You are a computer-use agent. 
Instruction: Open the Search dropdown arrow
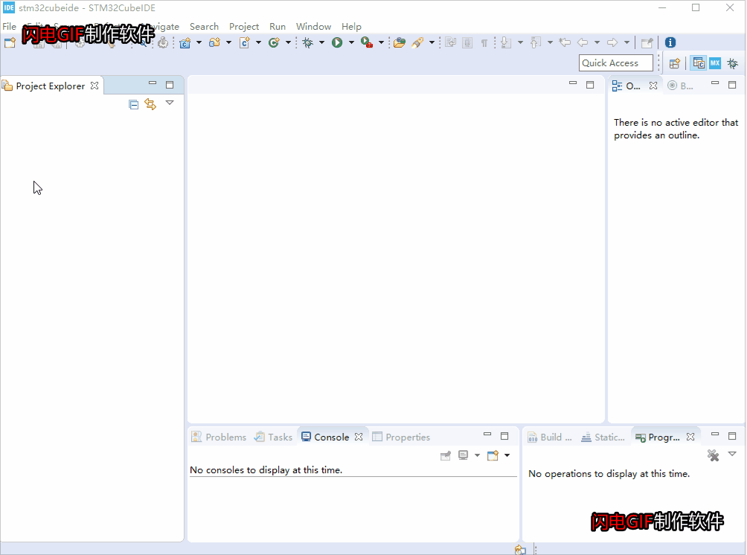tap(432, 43)
